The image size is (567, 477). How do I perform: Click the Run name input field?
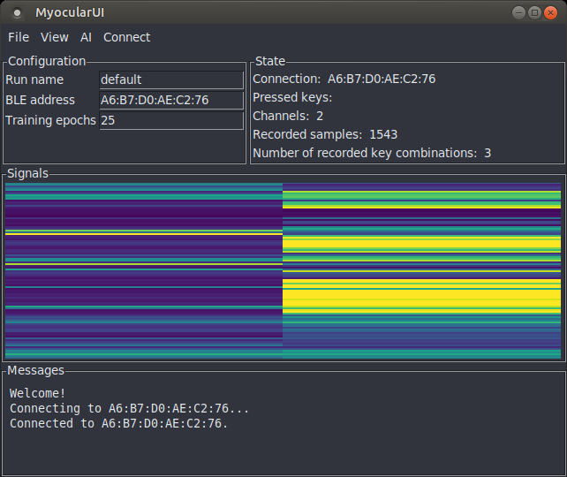pos(171,79)
